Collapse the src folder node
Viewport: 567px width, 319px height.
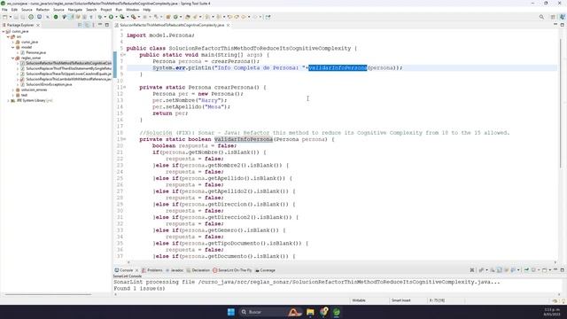8,36
